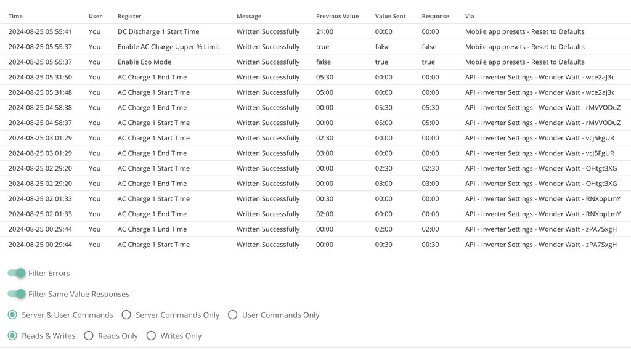Pick the Reads & Writes option
Image resolution: width=631 pixels, height=350 pixels.
point(12,336)
